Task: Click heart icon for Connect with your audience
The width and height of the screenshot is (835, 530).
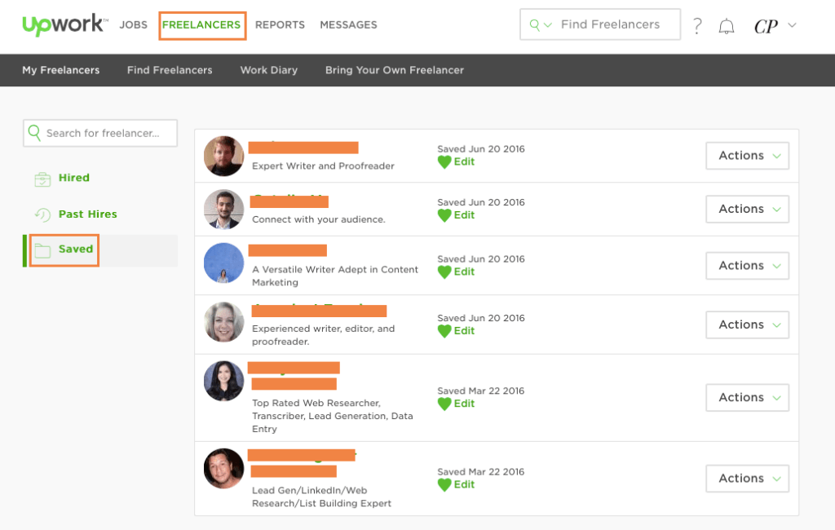Action: pos(444,215)
